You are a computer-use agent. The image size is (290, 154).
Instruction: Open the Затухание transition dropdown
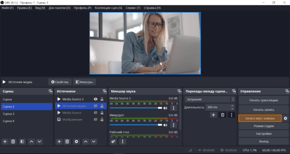210,99
